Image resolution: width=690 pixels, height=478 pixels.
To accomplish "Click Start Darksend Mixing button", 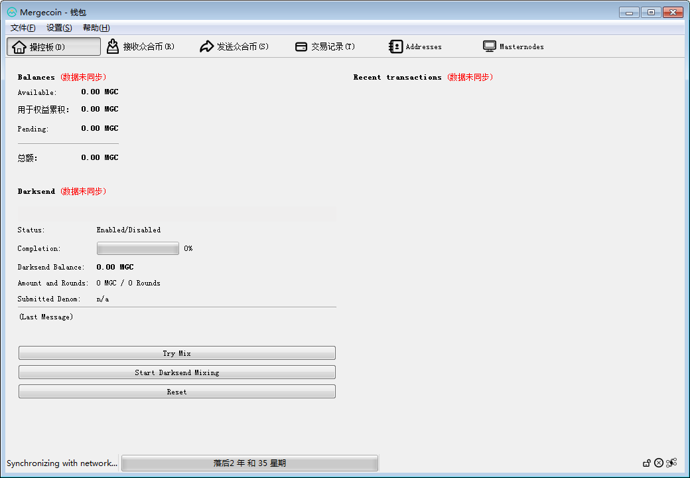I will (x=177, y=372).
